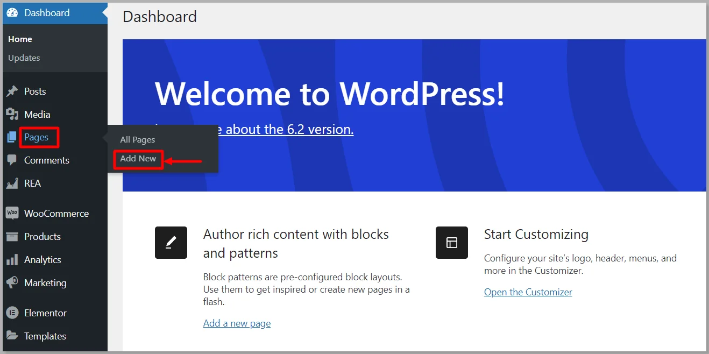Open the Analytics menu label
This screenshot has width=709, height=354.
tap(42, 260)
